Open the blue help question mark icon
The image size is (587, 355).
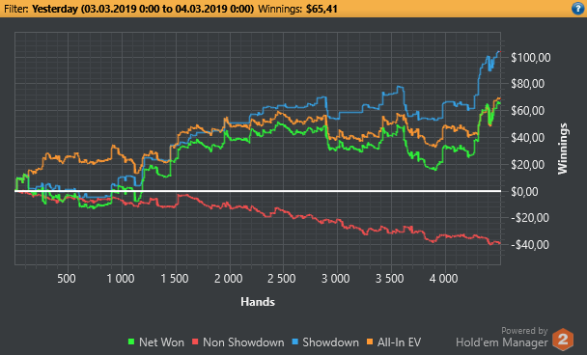click(x=578, y=9)
